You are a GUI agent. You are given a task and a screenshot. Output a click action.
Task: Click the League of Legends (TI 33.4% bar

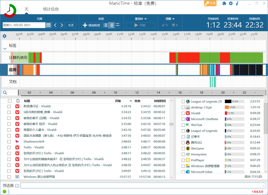pyautogui.click(x=234, y=101)
